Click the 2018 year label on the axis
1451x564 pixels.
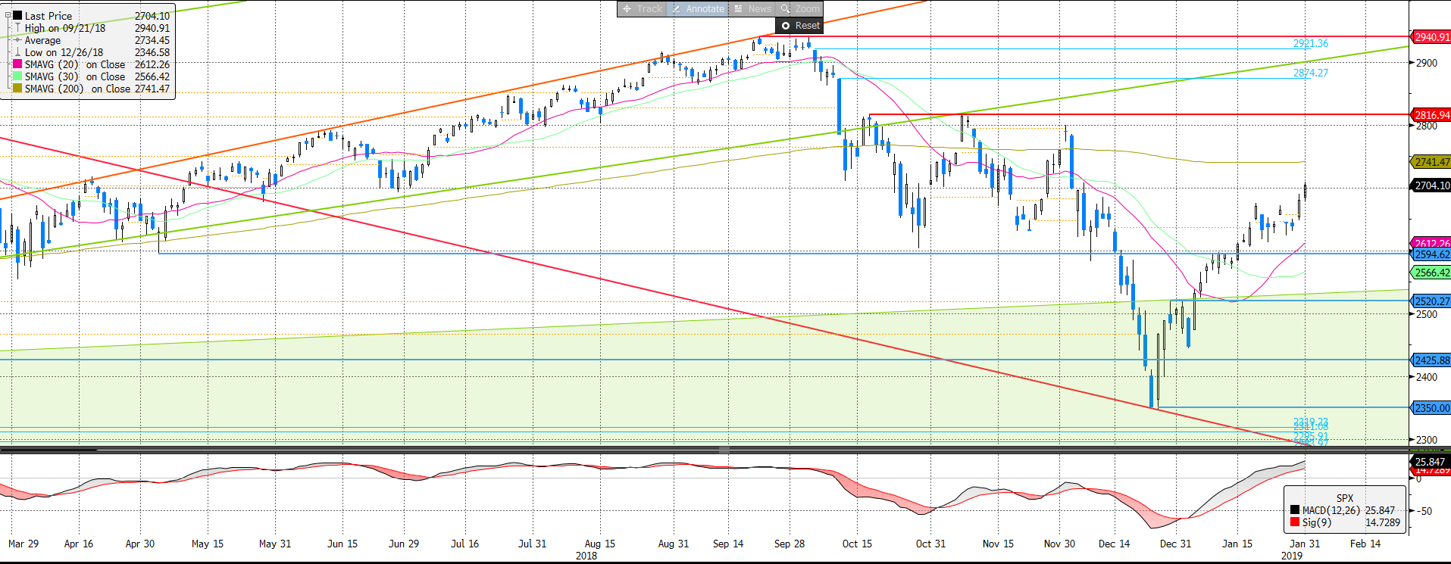pyautogui.click(x=586, y=556)
